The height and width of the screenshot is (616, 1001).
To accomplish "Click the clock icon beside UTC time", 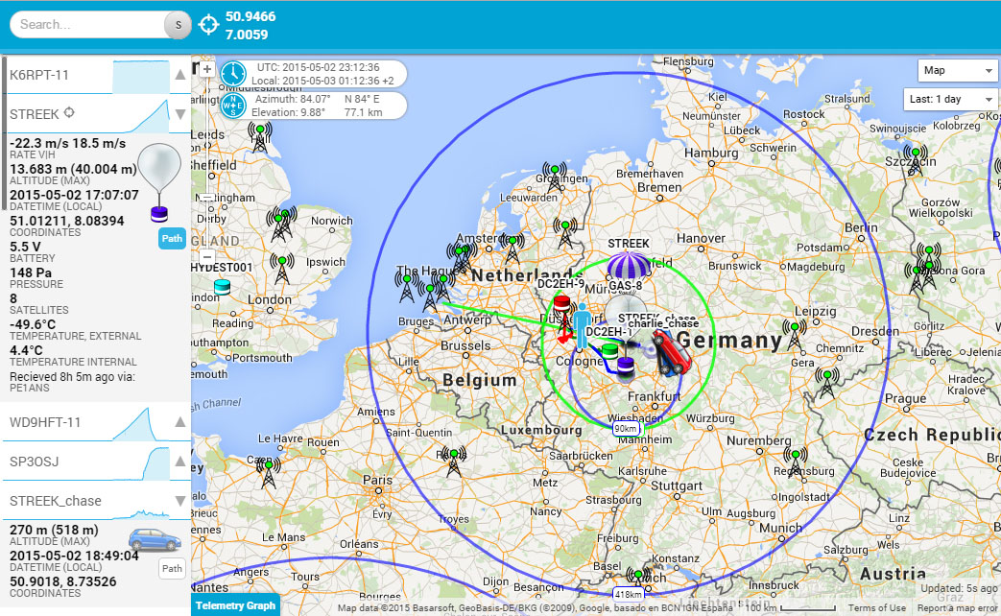I will pos(233,74).
